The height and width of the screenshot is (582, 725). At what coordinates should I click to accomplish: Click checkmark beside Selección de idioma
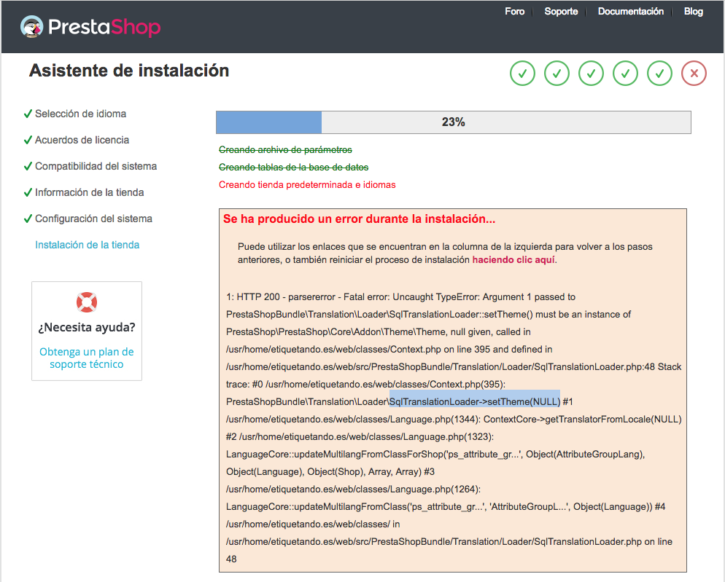tap(28, 114)
